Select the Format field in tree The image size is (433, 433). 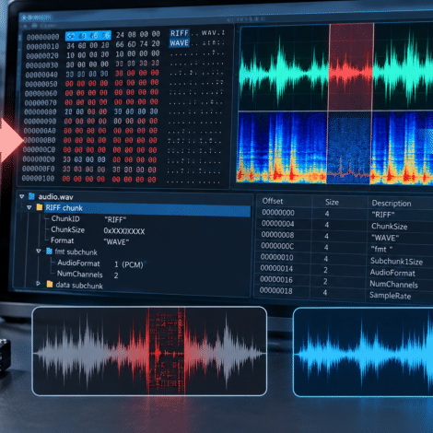point(62,240)
